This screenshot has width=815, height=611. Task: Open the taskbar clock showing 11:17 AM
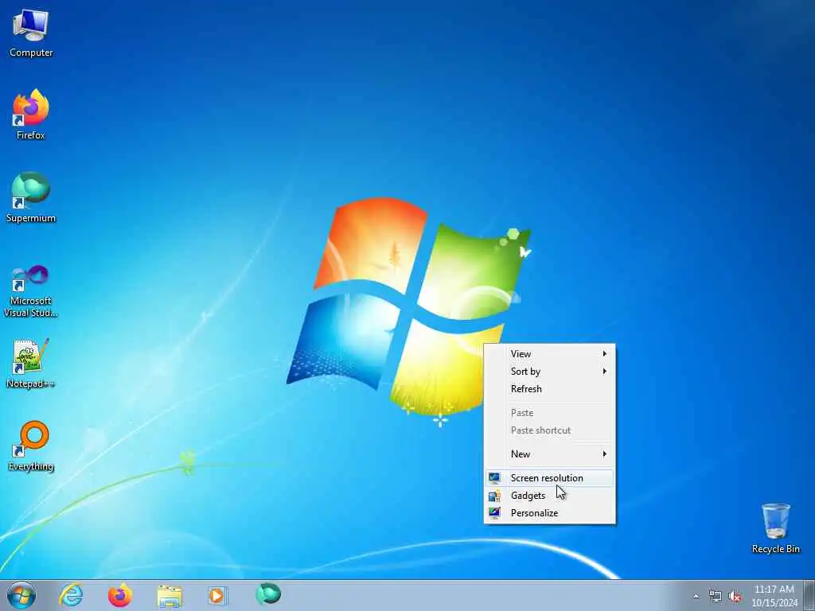coord(774,596)
